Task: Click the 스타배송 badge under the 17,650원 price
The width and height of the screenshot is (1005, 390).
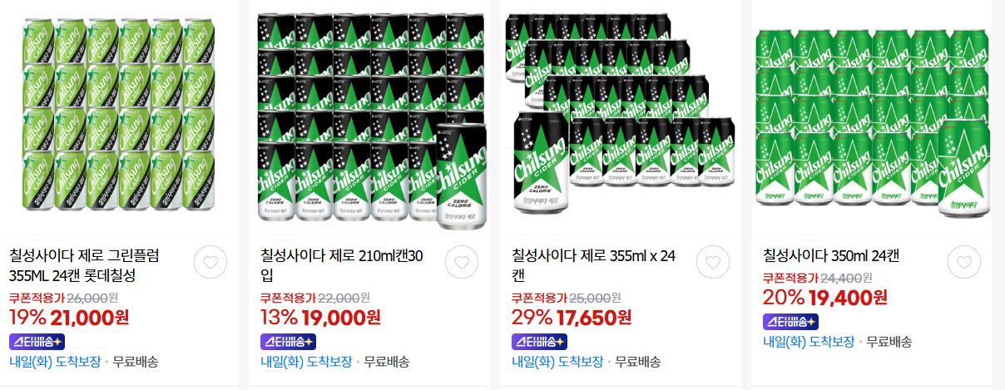Action: point(540,341)
